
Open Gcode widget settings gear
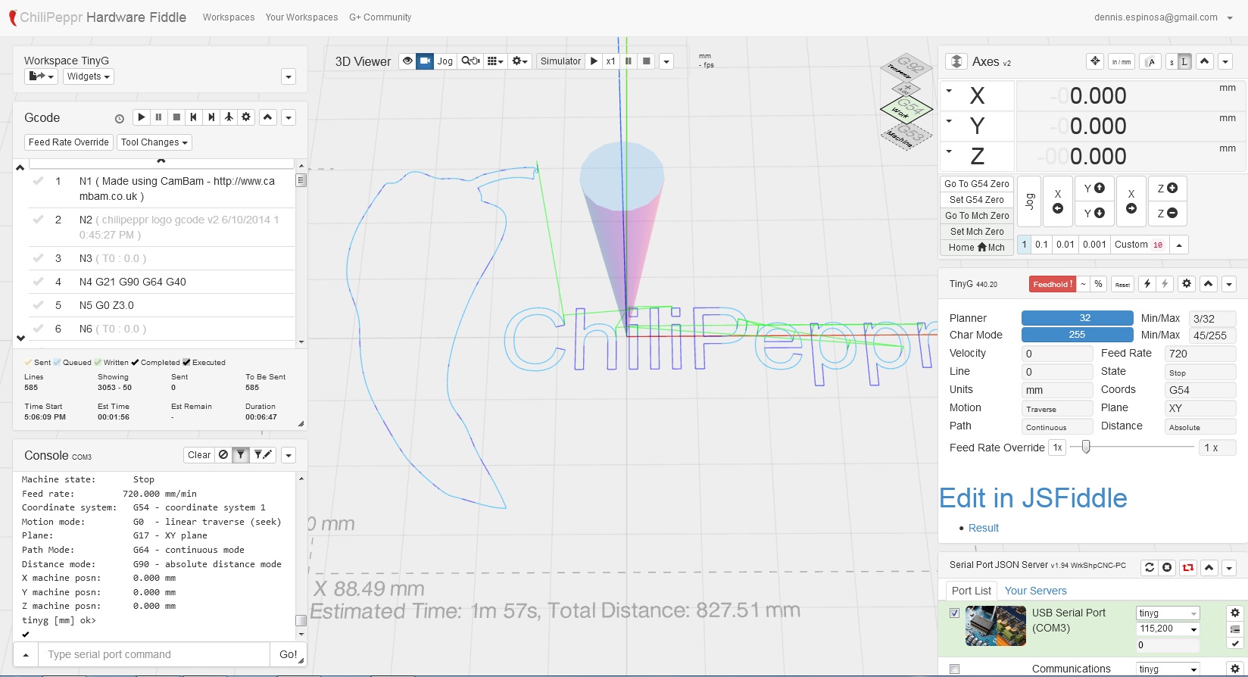[x=246, y=117]
